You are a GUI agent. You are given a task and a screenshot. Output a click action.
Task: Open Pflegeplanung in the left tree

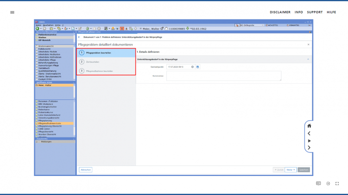pyautogui.click(x=46, y=121)
